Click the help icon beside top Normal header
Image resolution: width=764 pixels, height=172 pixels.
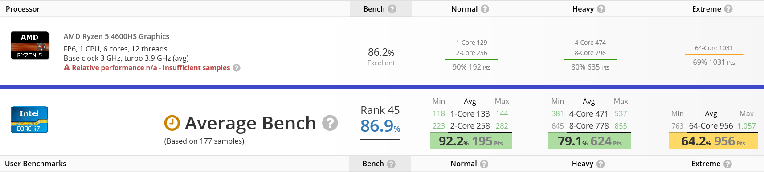pyautogui.click(x=485, y=9)
